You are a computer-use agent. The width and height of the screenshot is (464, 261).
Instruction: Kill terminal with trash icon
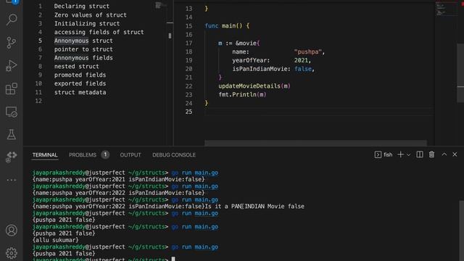[x=432, y=154]
